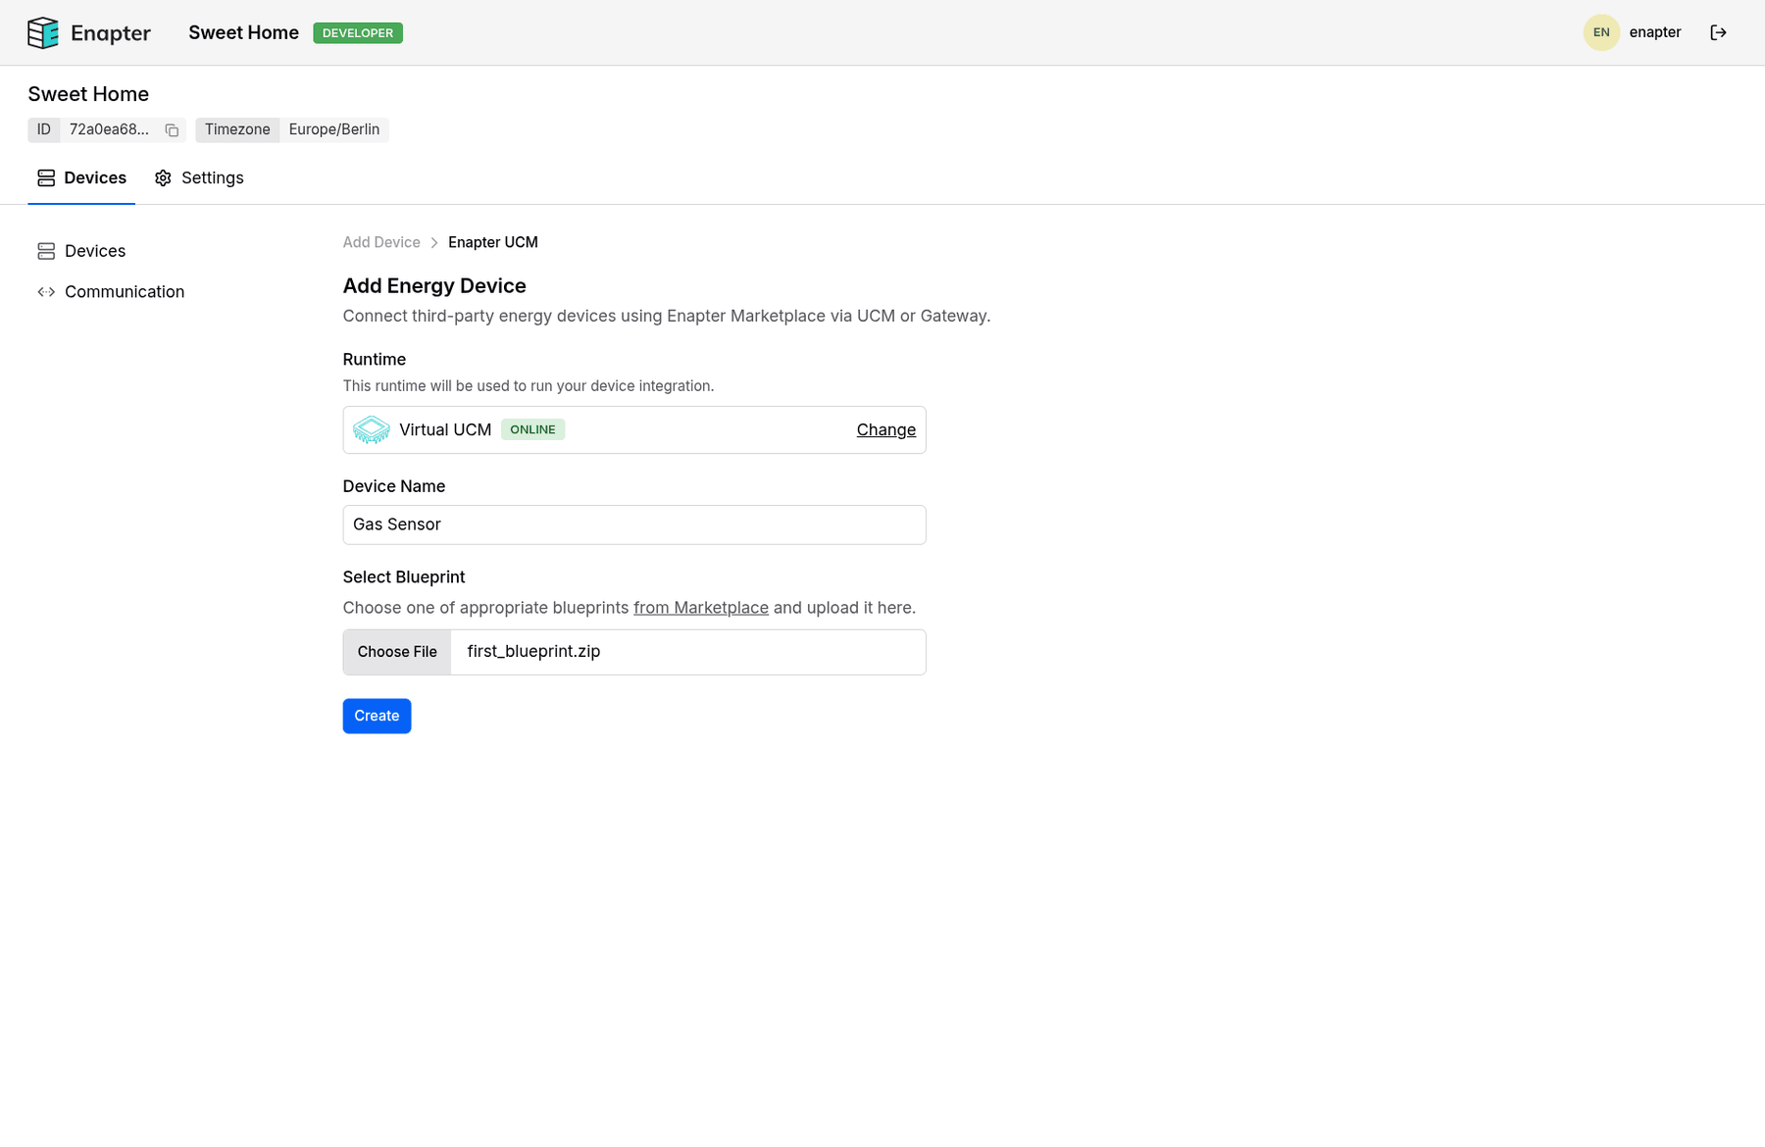Click the Enapter logo icon
Viewport: 1765px width, 1147px height.
43,32
